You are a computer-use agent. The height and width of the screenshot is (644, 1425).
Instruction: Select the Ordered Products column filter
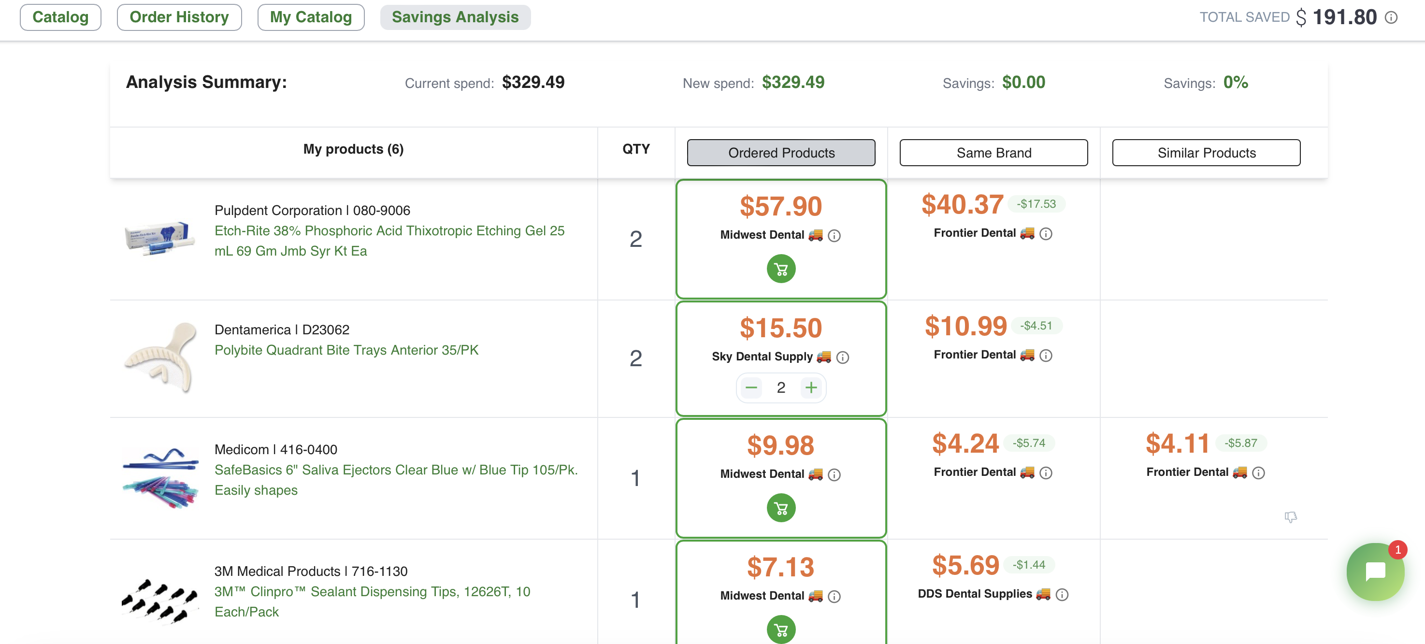(x=780, y=153)
